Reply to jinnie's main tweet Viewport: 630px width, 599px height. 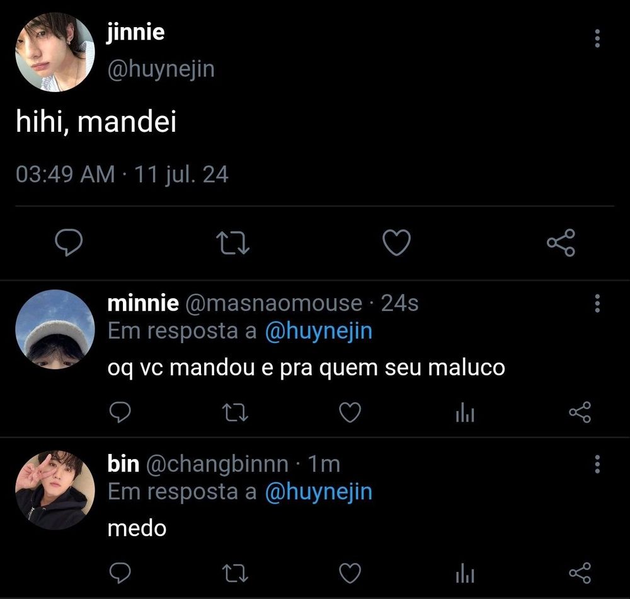pyautogui.click(x=69, y=242)
